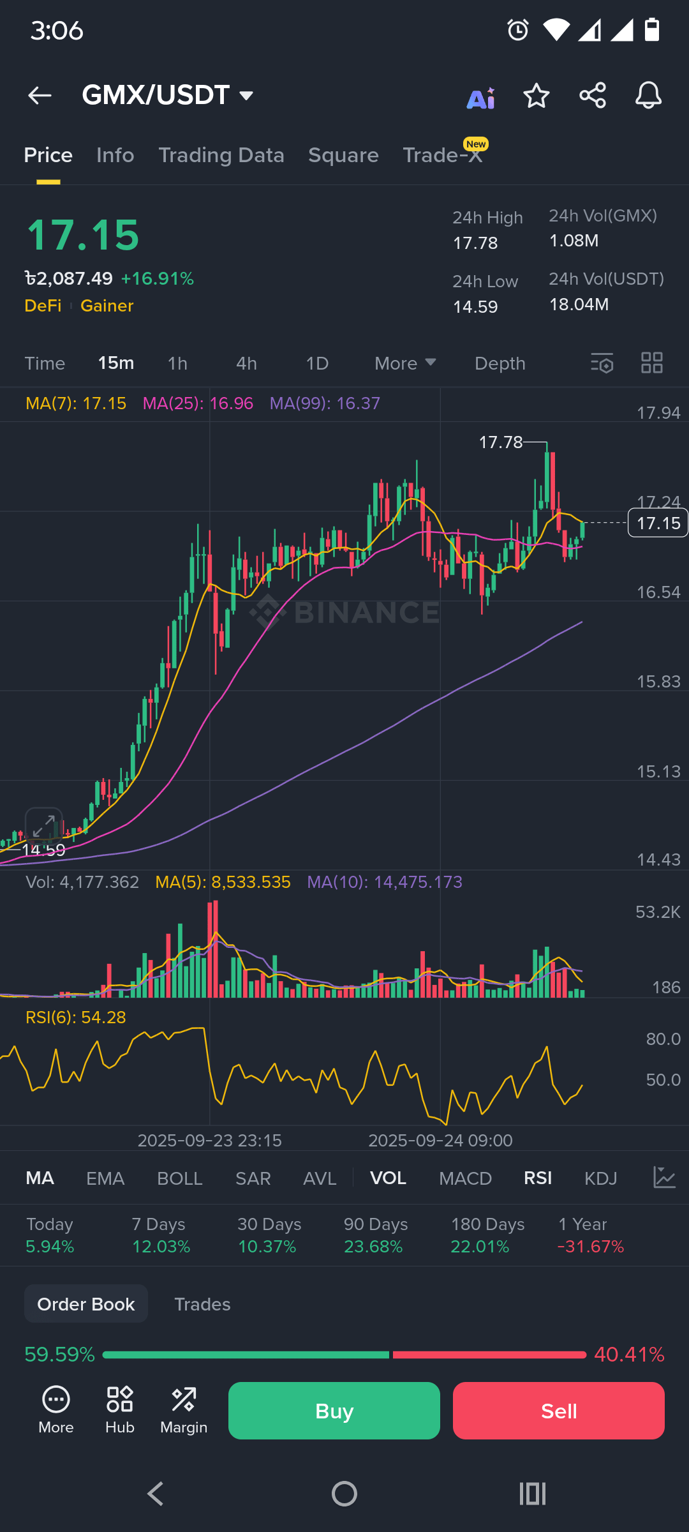Tap MA(25): 16.96 legend
This screenshot has height=1532, width=689.
[198, 403]
